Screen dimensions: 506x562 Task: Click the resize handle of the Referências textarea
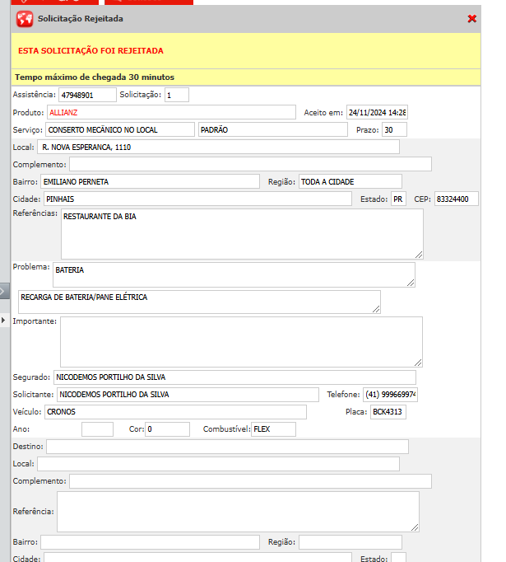click(x=418, y=254)
